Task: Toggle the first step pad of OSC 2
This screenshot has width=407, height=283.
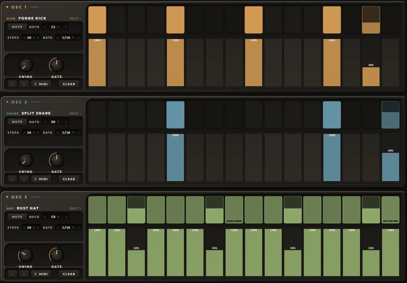Action: 97,115
